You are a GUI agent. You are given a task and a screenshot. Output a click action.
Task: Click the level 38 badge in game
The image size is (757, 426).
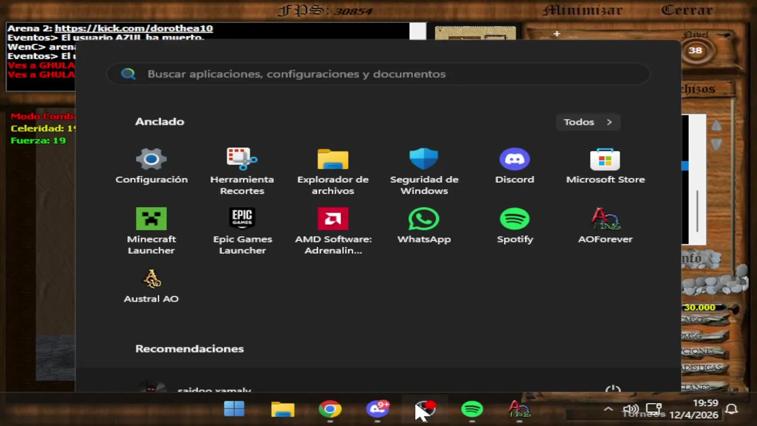coord(695,50)
